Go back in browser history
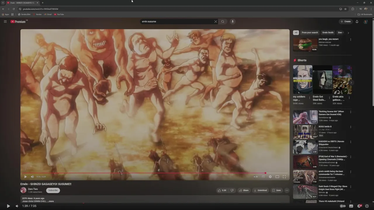Screen dimensions: 374x210 point(3,9)
